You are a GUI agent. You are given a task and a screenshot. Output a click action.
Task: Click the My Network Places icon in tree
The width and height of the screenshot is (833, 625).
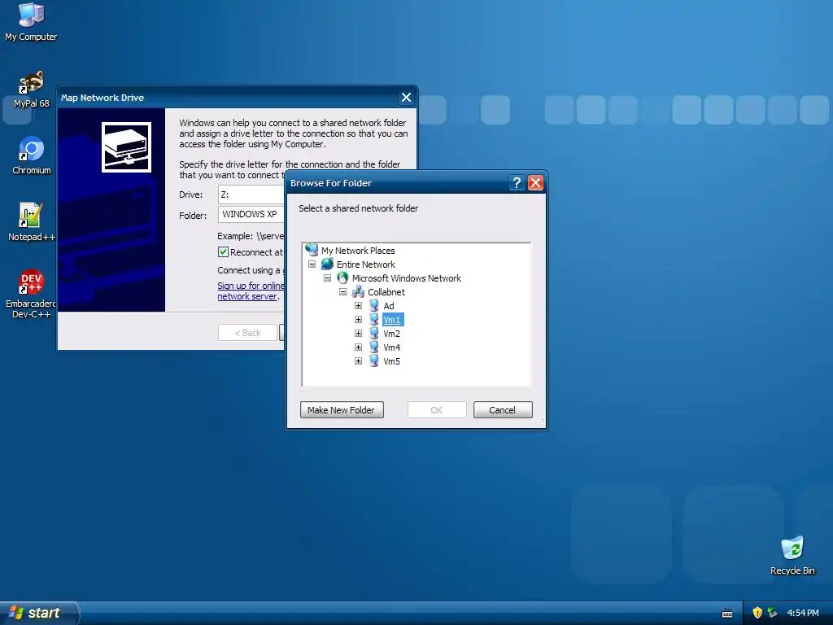pyautogui.click(x=312, y=250)
